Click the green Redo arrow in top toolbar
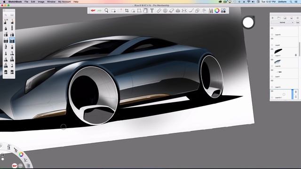 [99, 10]
